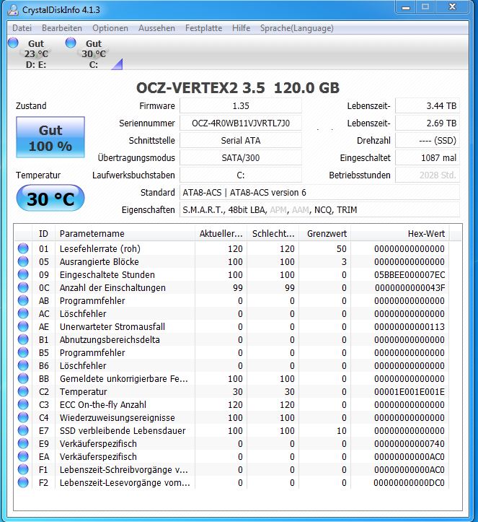Click status orb of Anzahl der Einschaltungen row

(23, 287)
